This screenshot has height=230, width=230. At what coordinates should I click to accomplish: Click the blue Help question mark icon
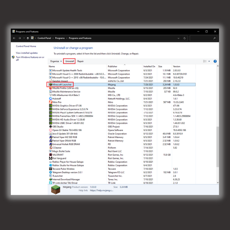(215, 61)
